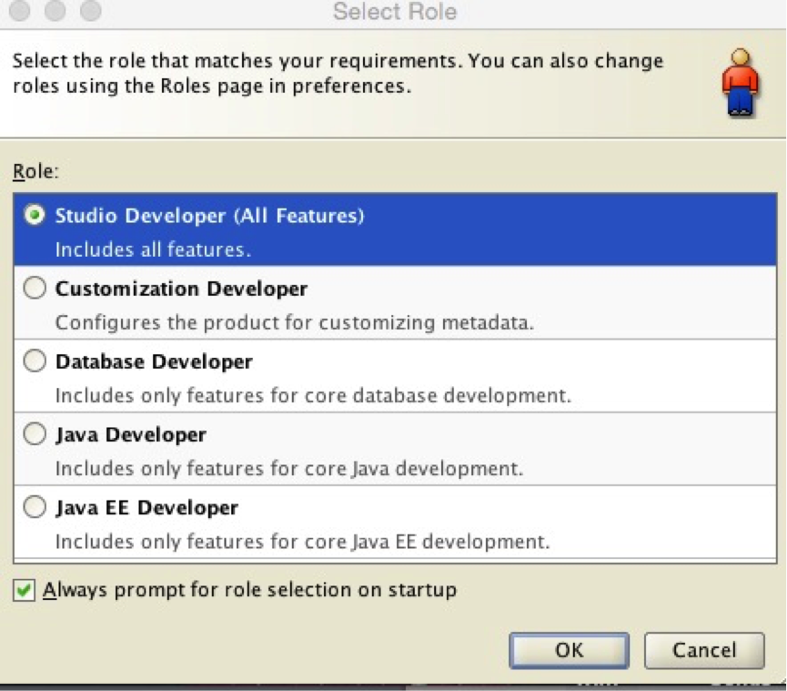Click the red close window button
The width and height of the screenshot is (787, 691).
pos(20,11)
